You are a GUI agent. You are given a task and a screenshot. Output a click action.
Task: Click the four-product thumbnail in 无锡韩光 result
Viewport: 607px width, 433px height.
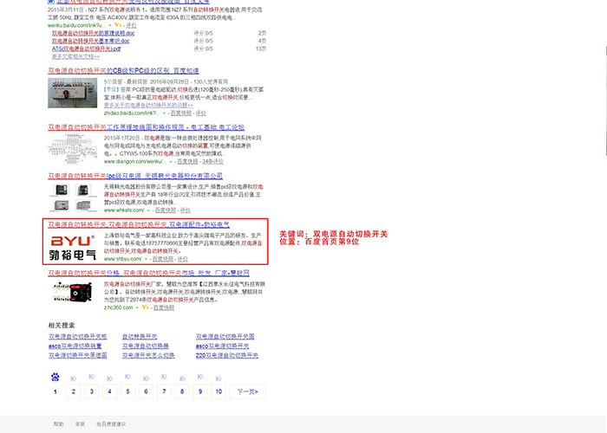pos(72,198)
